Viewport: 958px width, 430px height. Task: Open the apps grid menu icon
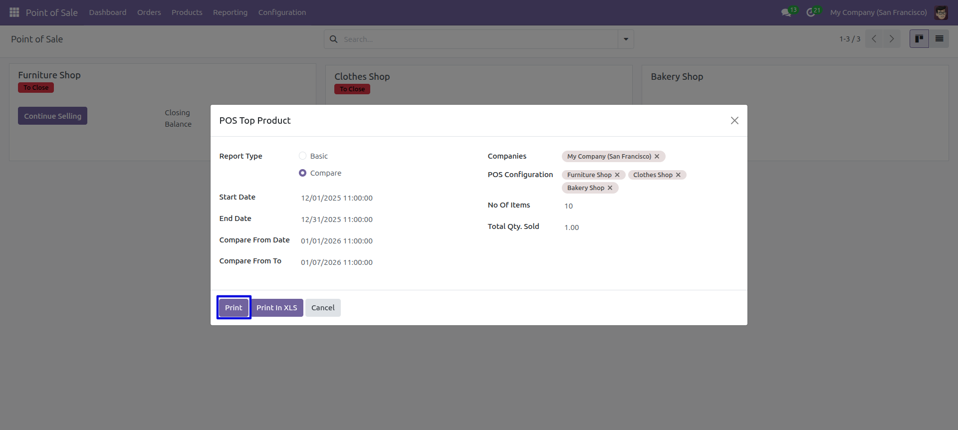[14, 12]
